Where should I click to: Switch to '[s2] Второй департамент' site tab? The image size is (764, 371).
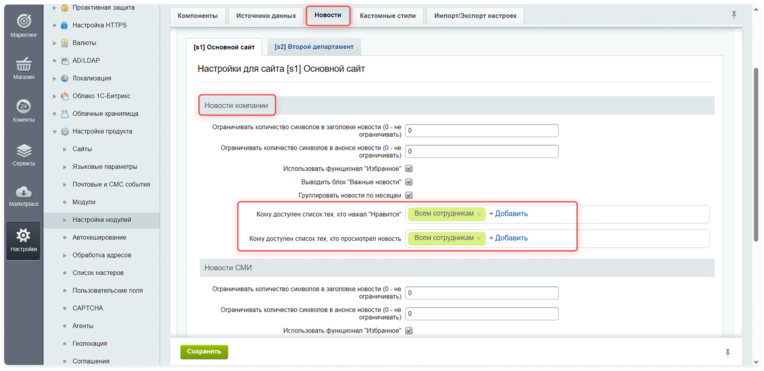point(314,47)
